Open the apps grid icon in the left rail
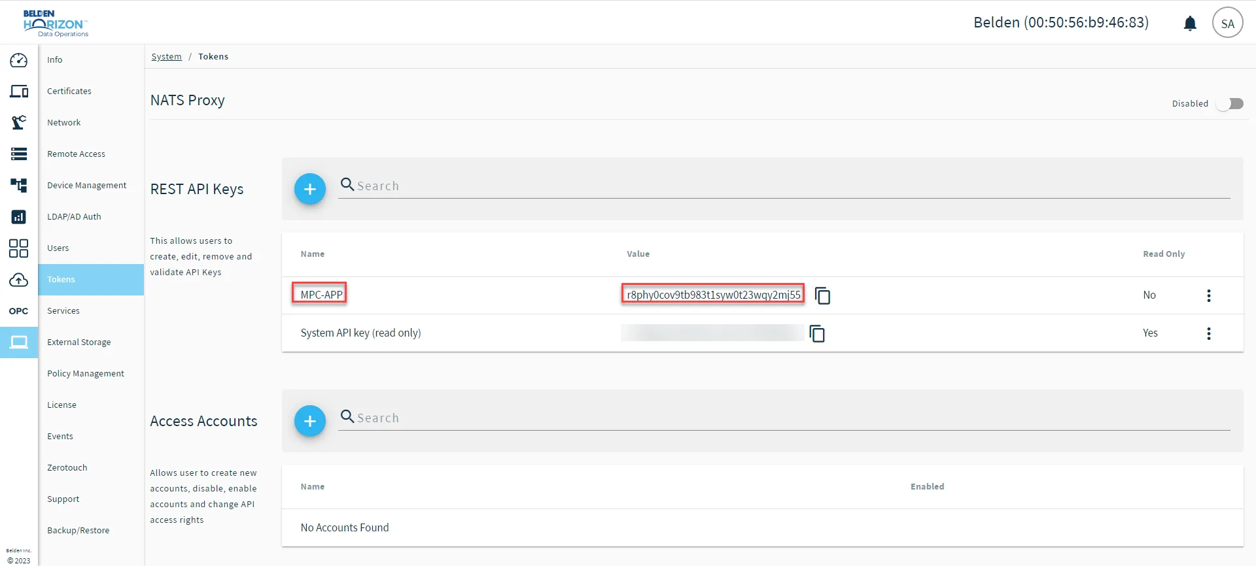The image size is (1256, 566). 19,248
